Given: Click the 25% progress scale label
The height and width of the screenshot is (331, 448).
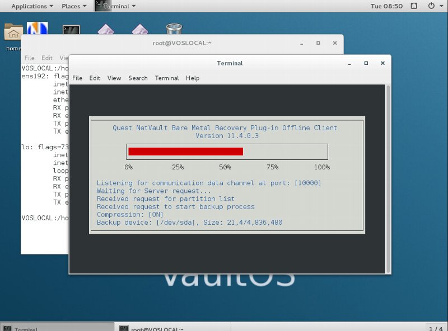Looking at the screenshot, I should coord(178,167).
